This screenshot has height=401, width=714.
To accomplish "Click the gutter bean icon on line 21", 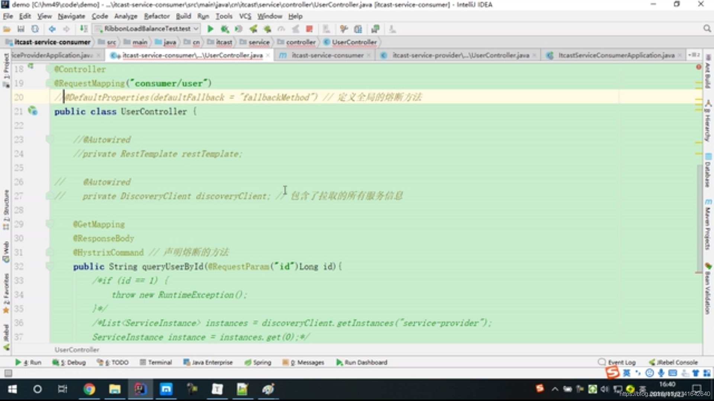I will coord(33,111).
